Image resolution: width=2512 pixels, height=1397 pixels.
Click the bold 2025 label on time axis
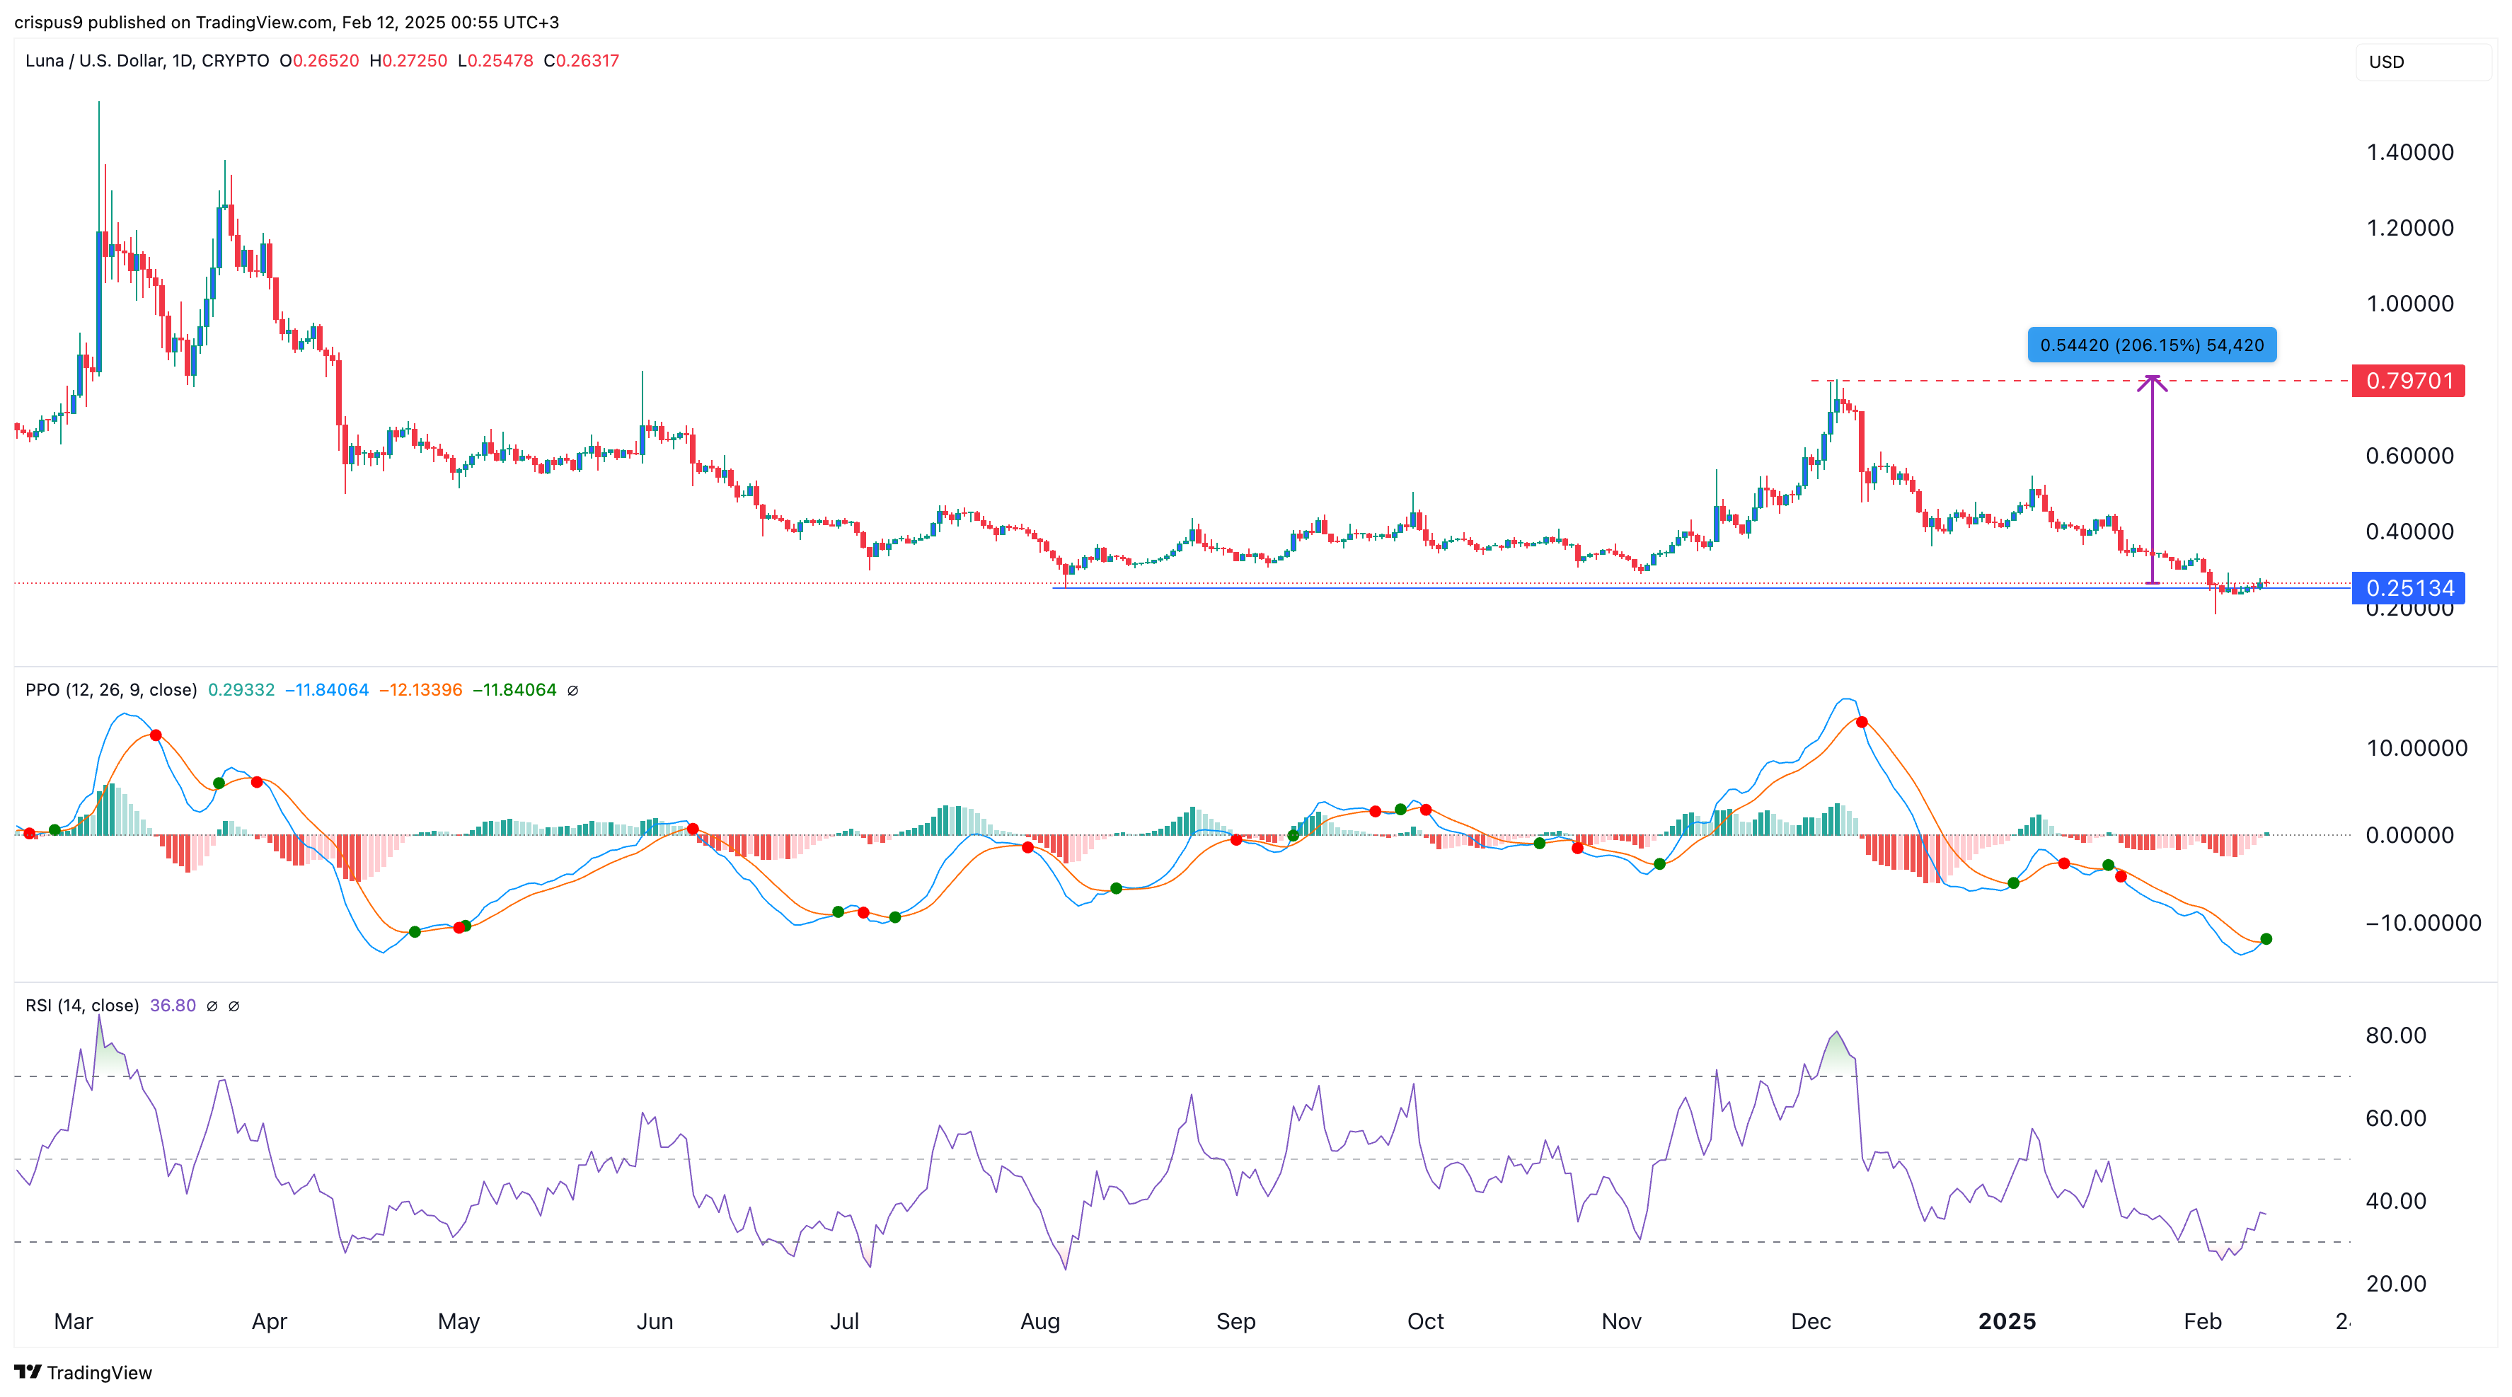pos(2007,1322)
